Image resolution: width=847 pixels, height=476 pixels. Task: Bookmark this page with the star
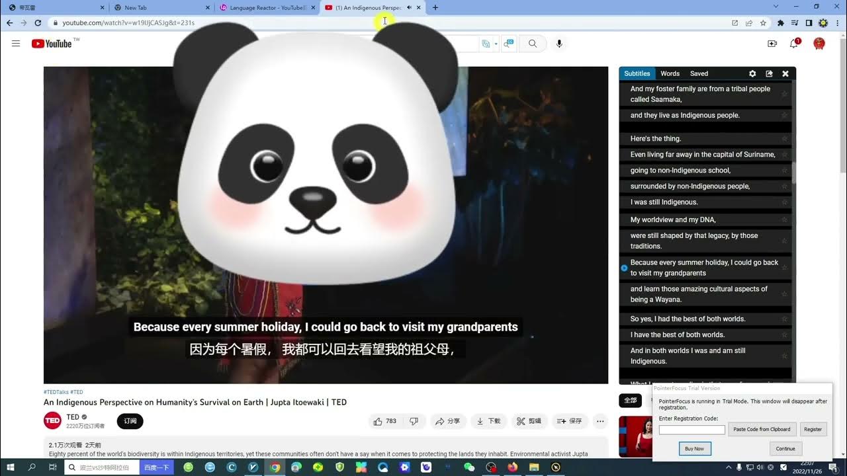[763, 22]
